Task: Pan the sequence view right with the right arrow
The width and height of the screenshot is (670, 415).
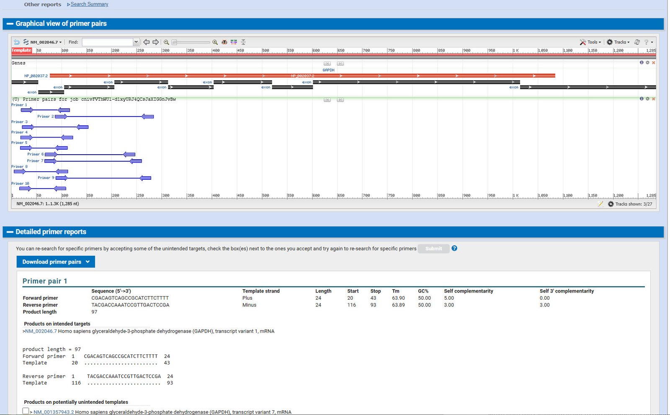Action: 155,42
